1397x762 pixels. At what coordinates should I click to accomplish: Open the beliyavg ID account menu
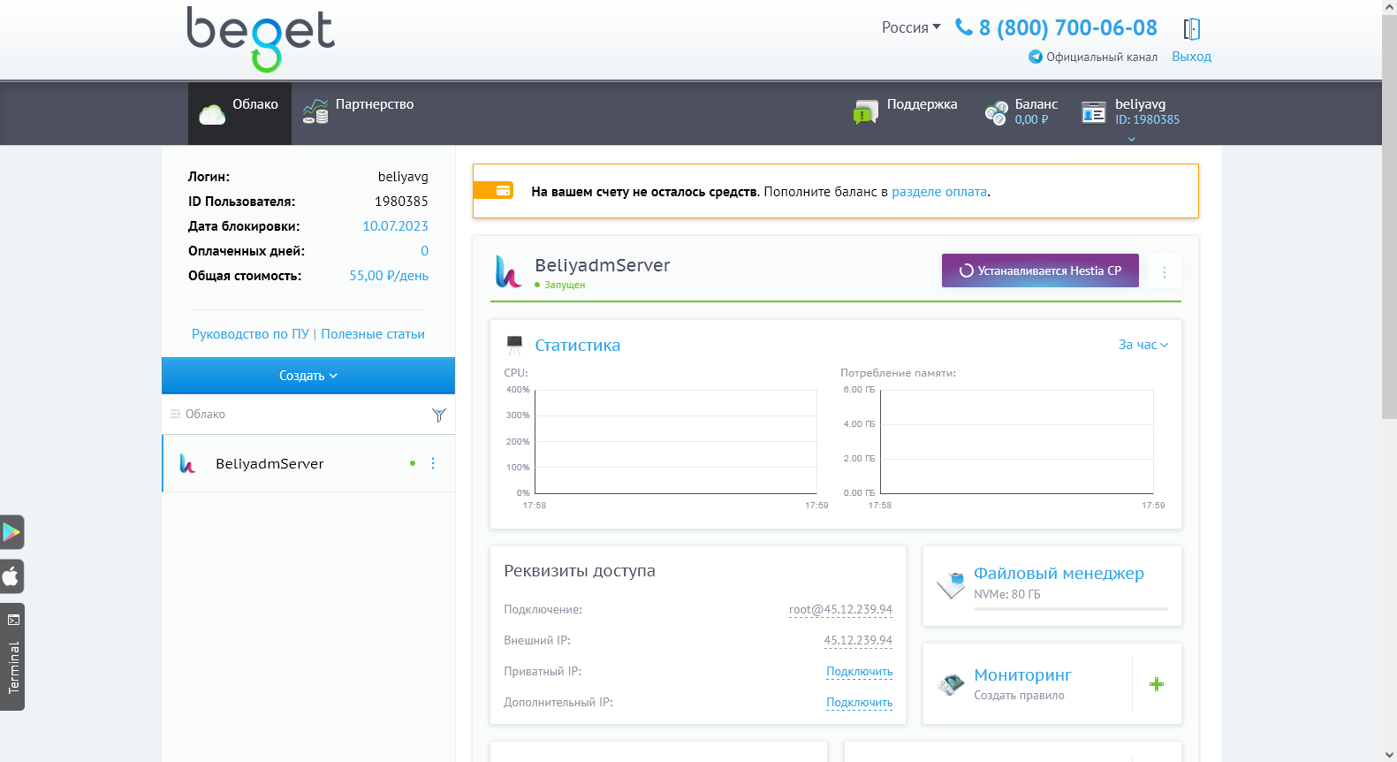(x=1131, y=113)
